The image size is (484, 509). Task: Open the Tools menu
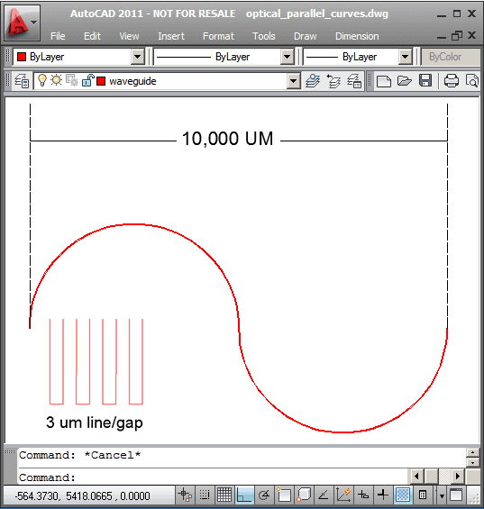[264, 36]
